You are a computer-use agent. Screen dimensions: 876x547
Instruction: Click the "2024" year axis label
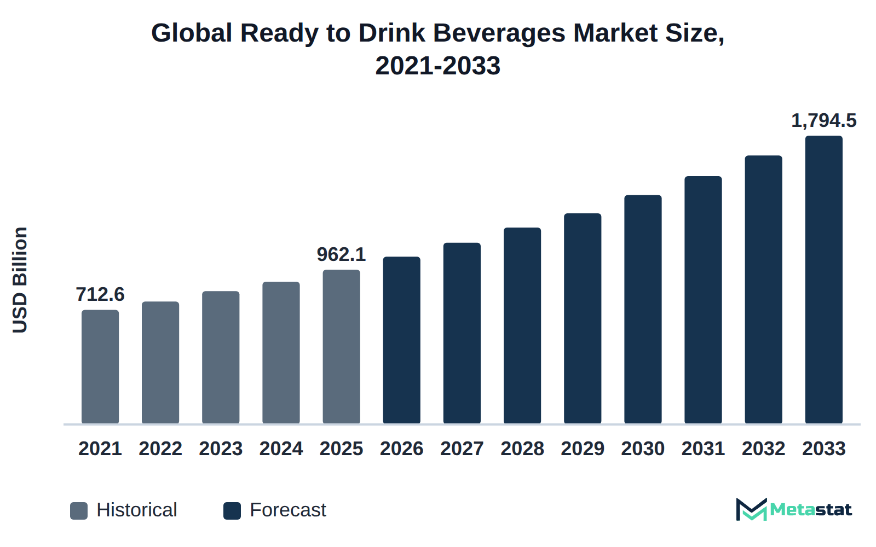pyautogui.click(x=281, y=449)
